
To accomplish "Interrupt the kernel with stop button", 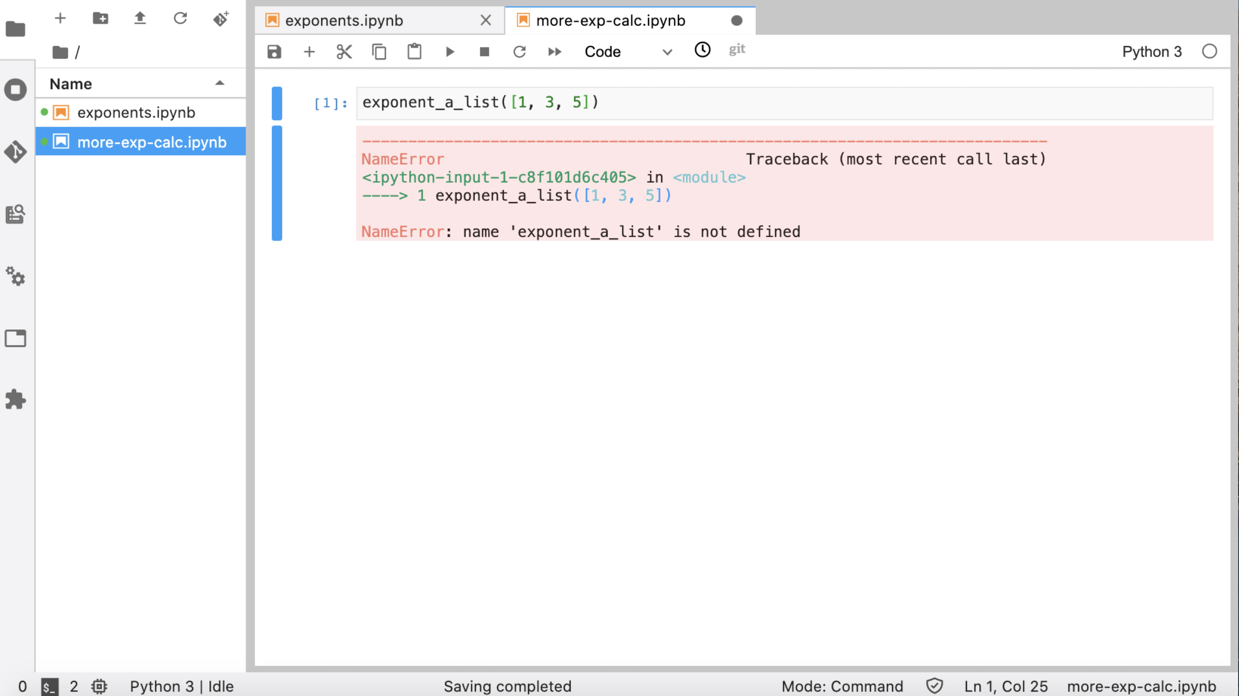I will click(484, 51).
